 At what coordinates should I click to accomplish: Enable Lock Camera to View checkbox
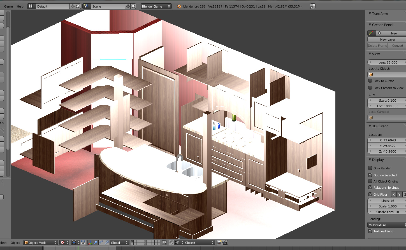(x=370, y=88)
